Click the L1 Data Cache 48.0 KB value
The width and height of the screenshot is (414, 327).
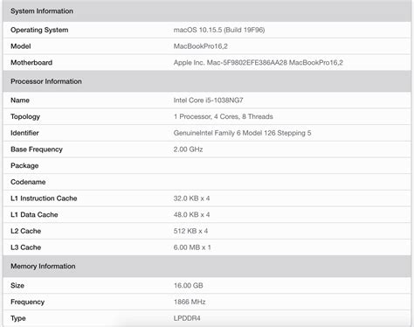click(191, 215)
